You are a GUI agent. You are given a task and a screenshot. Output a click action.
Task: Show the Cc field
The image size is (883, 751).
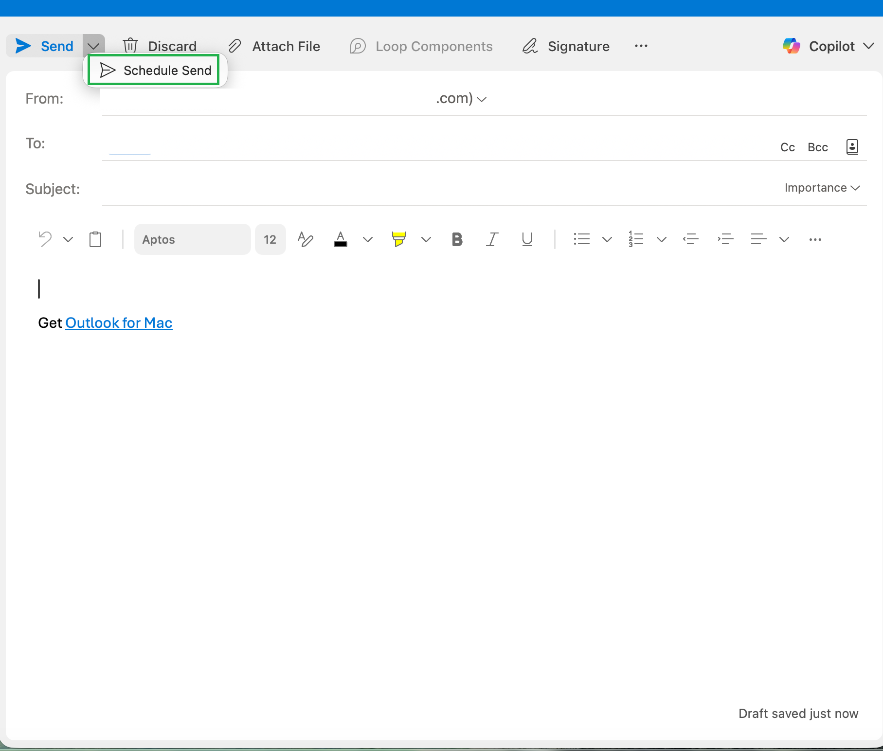(788, 147)
